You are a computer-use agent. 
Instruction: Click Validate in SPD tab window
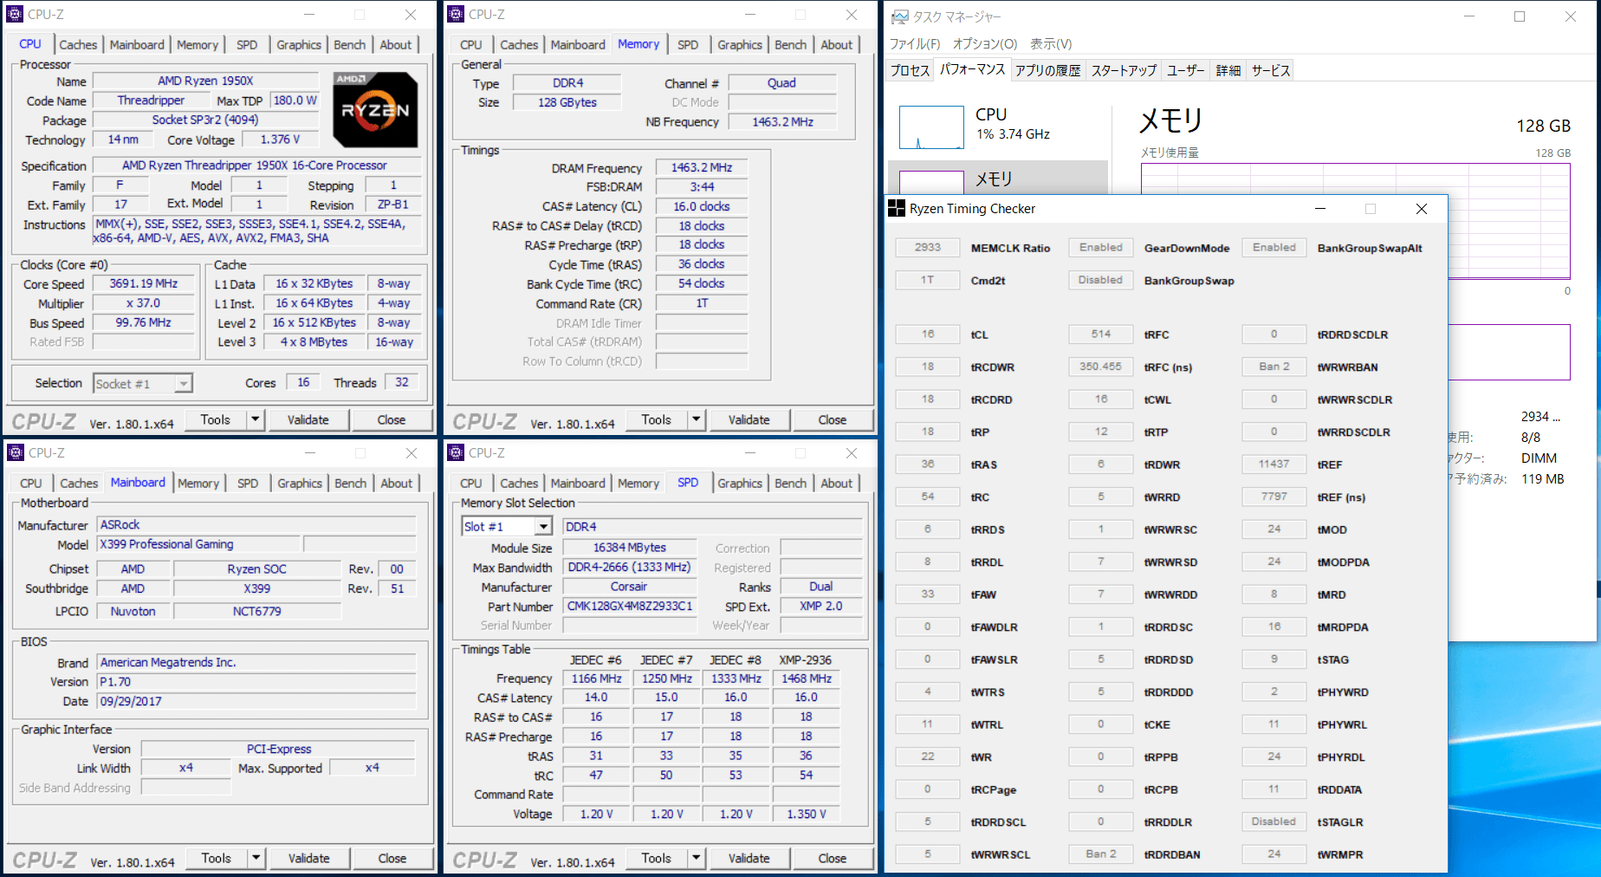(749, 858)
